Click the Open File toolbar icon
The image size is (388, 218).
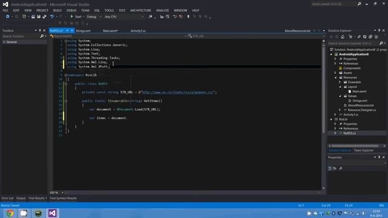tap(33, 16)
